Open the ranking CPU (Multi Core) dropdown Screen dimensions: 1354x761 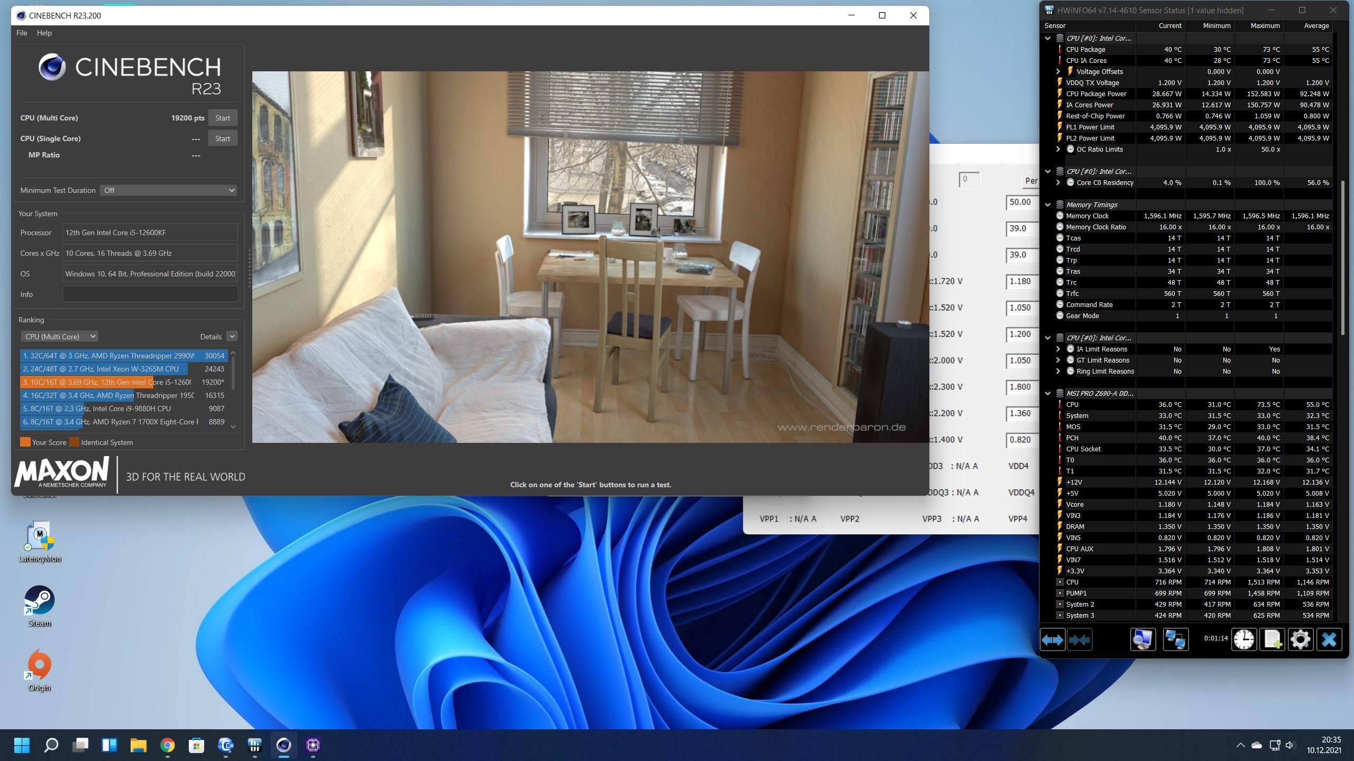coord(59,337)
